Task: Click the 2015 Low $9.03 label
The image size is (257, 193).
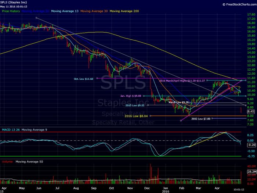Action: tap(135, 106)
